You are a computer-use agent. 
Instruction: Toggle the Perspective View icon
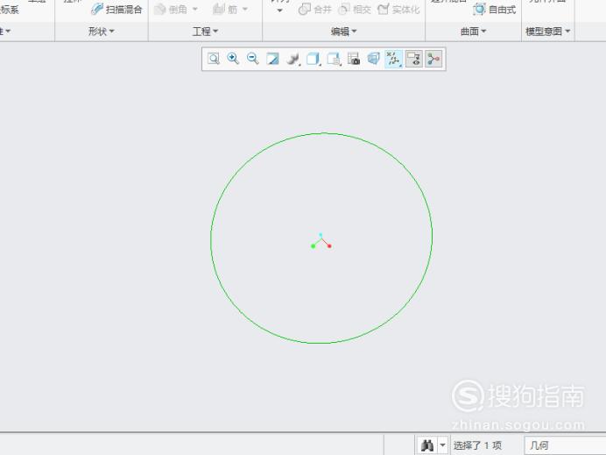coord(373,59)
